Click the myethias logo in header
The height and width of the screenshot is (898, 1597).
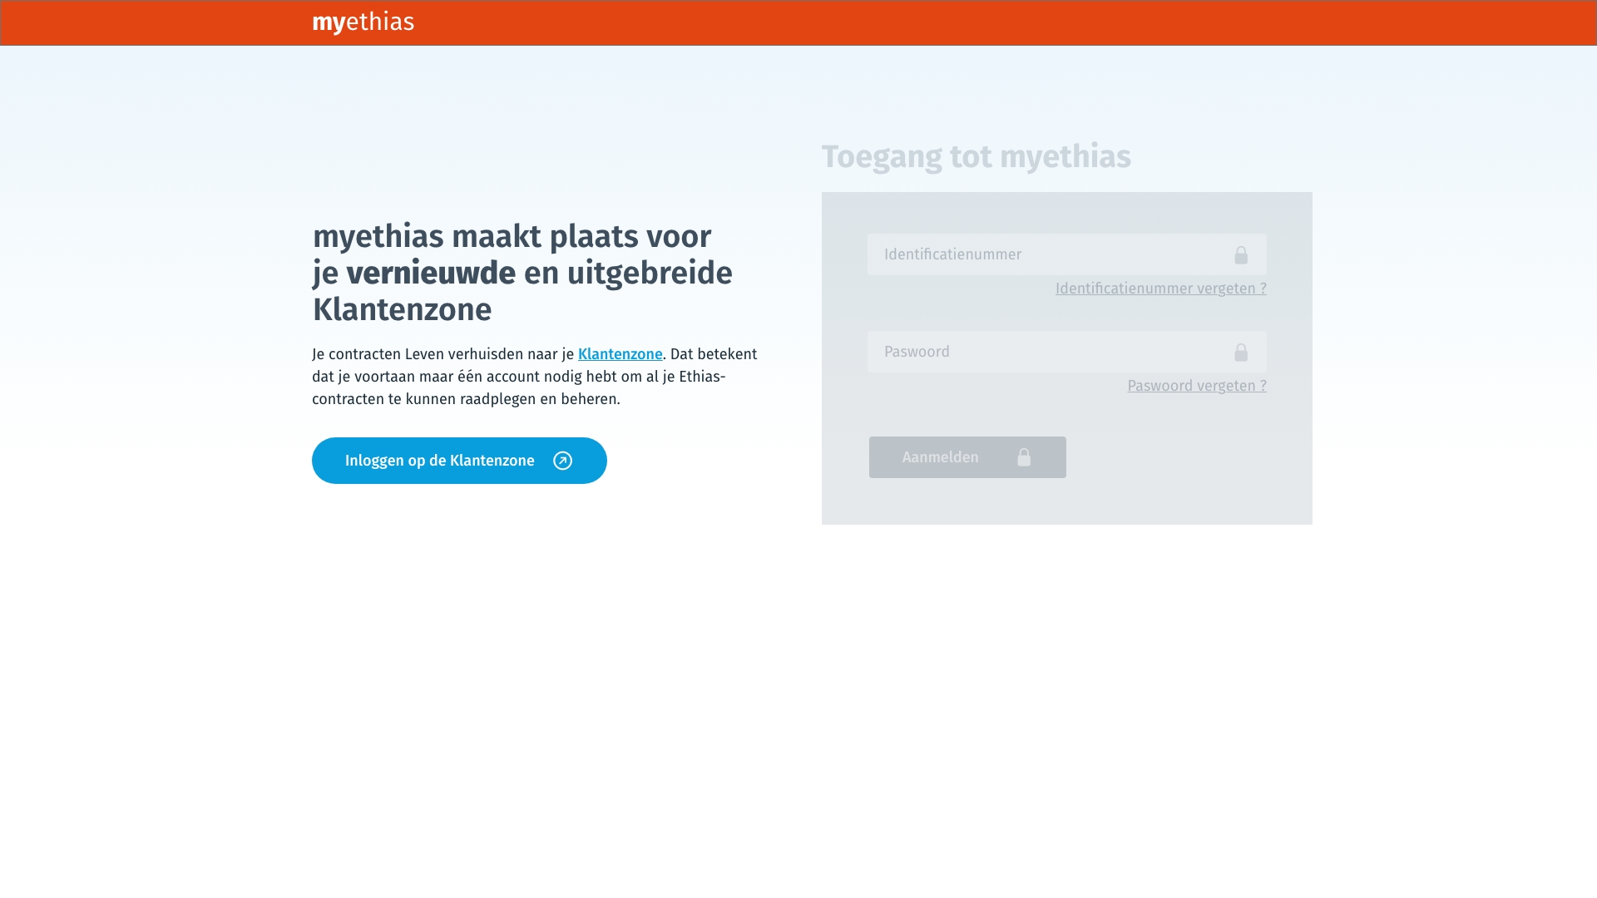[x=363, y=22]
